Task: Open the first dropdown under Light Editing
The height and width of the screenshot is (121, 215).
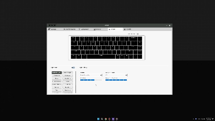Action: (x=91, y=75)
